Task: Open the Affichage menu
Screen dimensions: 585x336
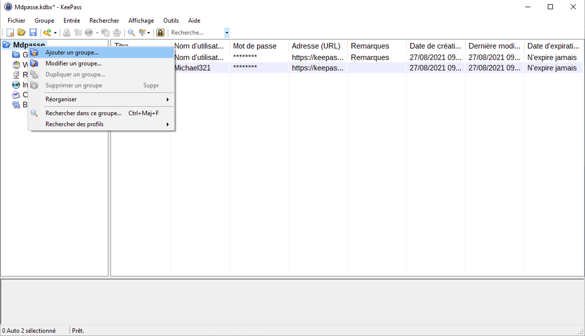Action: (141, 21)
